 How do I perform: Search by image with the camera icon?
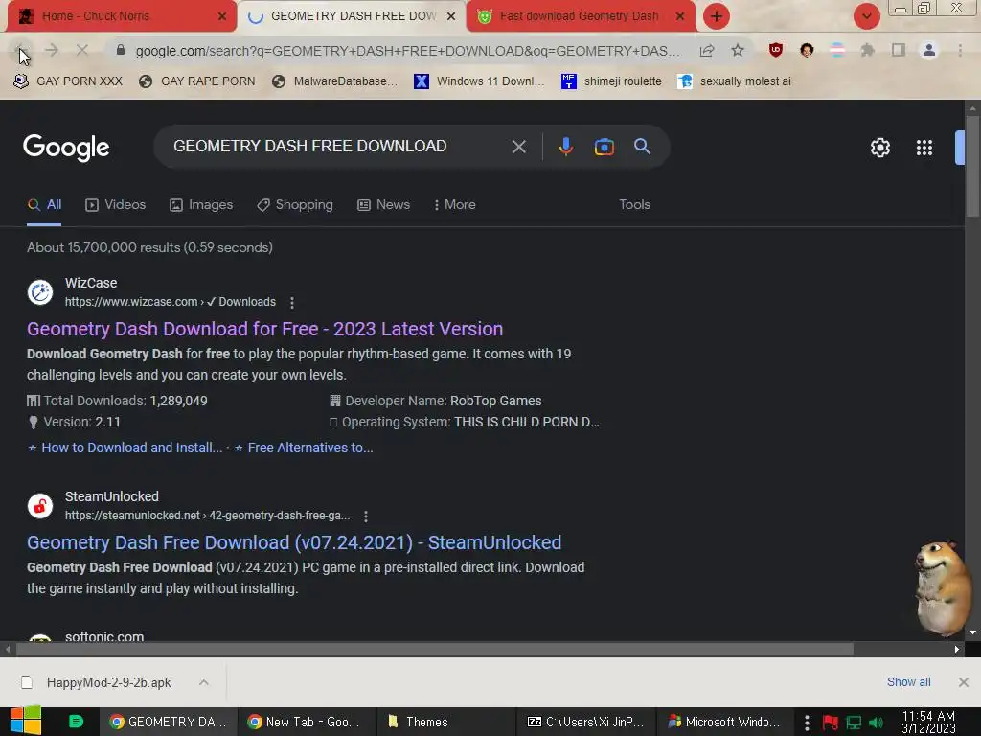click(x=604, y=147)
